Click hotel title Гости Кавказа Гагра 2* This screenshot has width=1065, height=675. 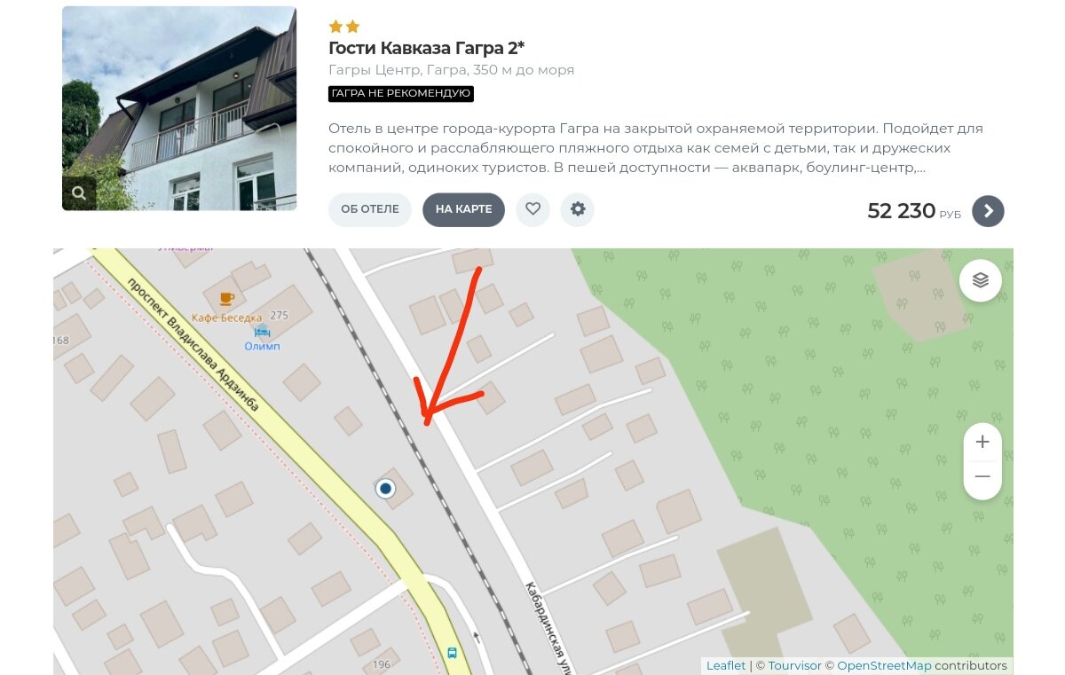[427, 48]
